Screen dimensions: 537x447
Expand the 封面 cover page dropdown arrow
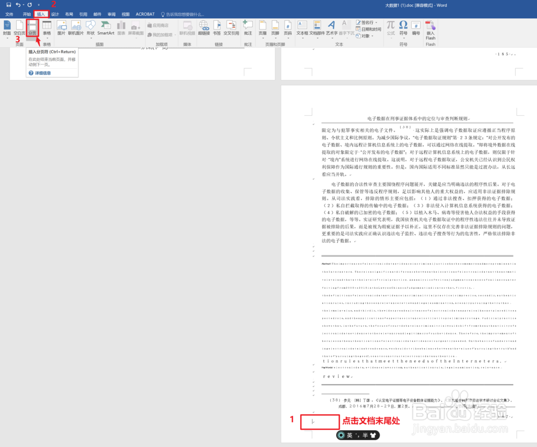pos(7,38)
